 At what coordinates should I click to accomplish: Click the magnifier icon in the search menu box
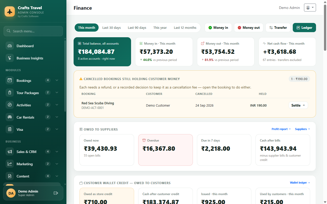[x=8, y=31]
